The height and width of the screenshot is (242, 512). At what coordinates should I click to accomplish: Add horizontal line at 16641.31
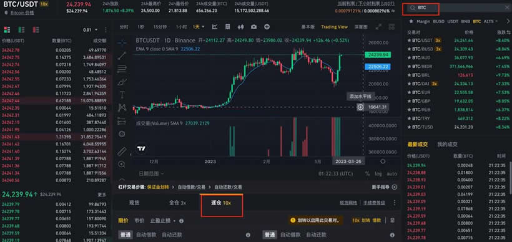tap(360, 107)
